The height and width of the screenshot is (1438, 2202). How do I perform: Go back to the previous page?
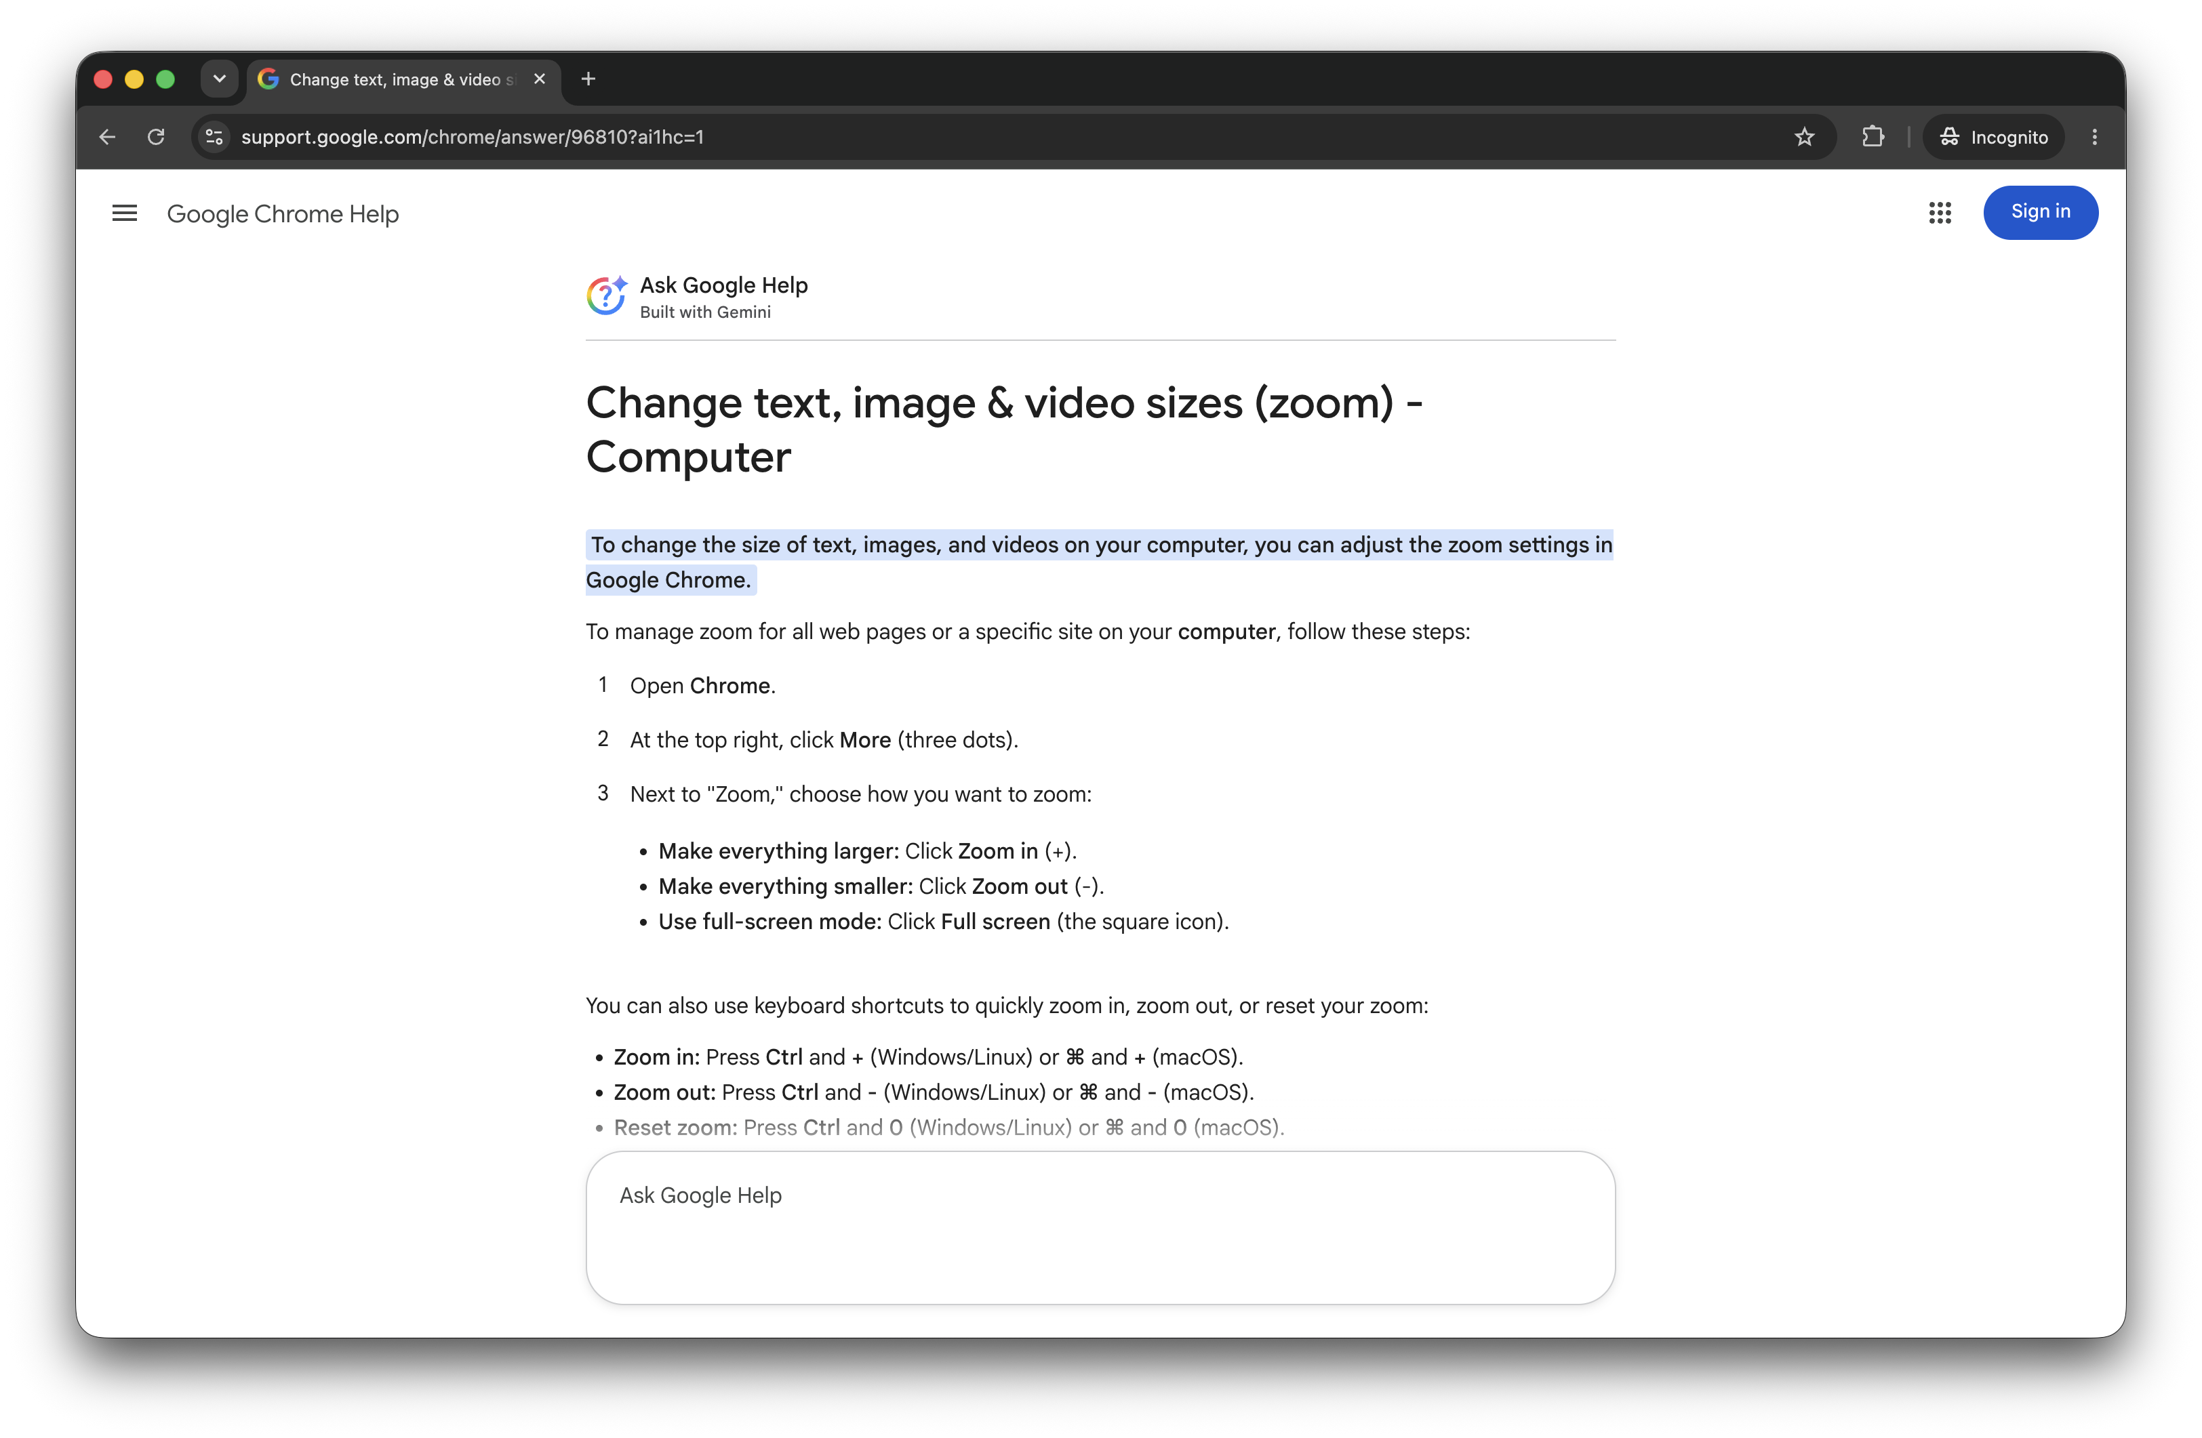point(107,137)
